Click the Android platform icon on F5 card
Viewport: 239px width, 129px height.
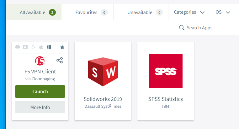point(18,47)
